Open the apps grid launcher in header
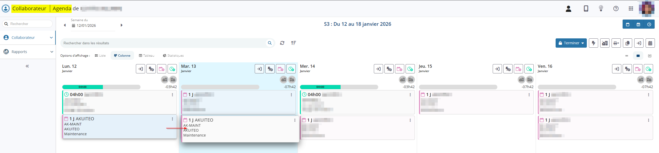 tap(631, 8)
